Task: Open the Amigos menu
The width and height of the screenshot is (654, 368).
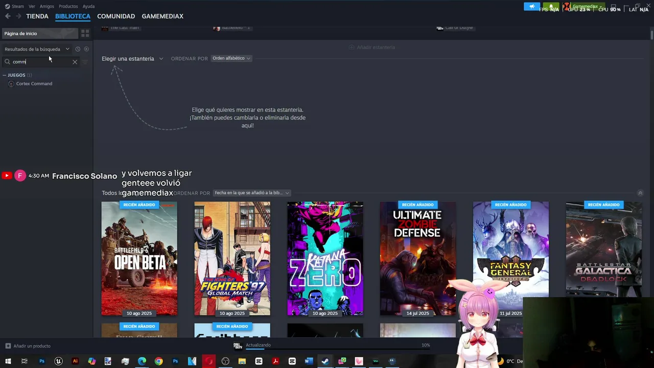Action: [x=47, y=6]
